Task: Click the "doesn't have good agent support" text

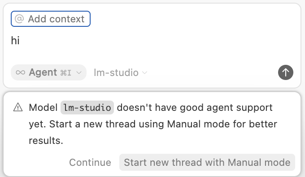Action: 195,108
